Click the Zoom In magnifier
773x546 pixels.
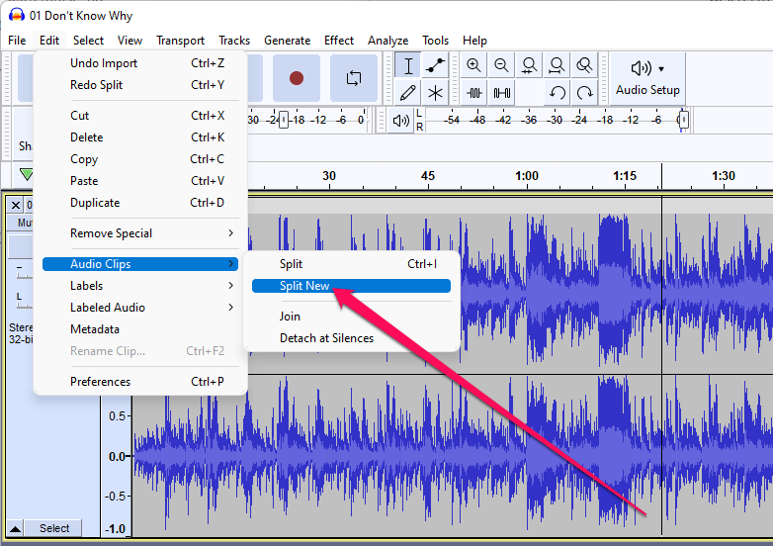tap(473, 65)
